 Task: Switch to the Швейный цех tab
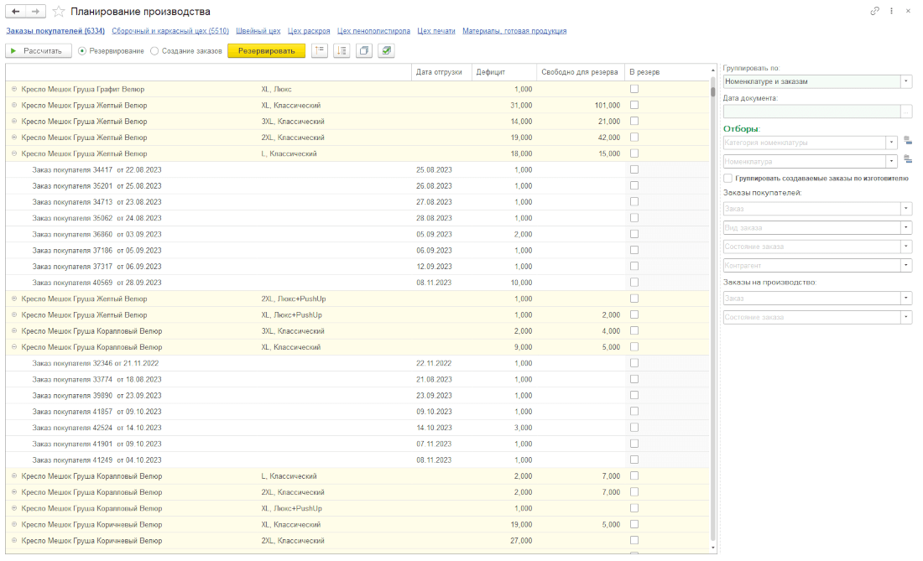coord(258,31)
